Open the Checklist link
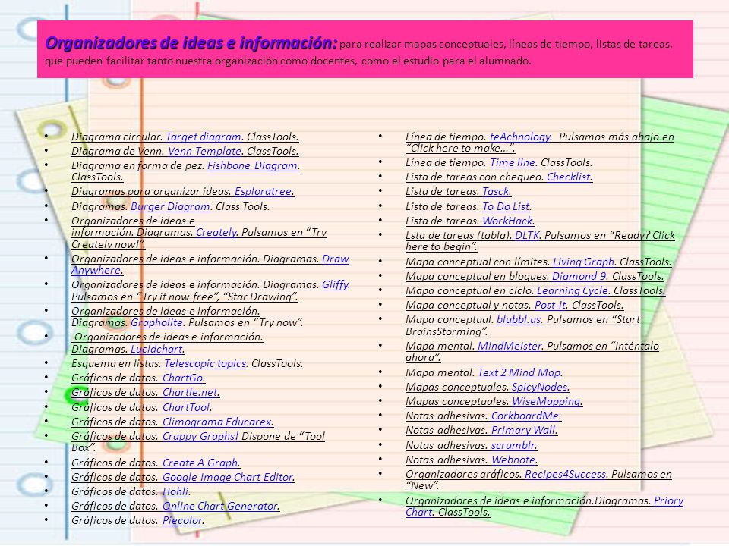The image size is (729, 546). click(x=568, y=177)
